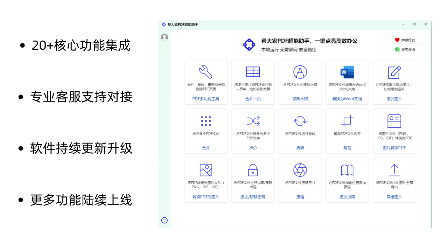Click the user avatar in the sidebar

pyautogui.click(x=164, y=37)
